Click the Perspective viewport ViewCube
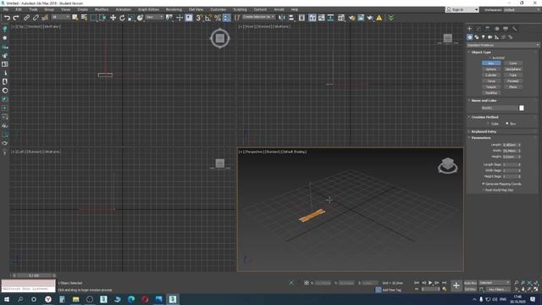The image size is (542, 305). coord(448,165)
